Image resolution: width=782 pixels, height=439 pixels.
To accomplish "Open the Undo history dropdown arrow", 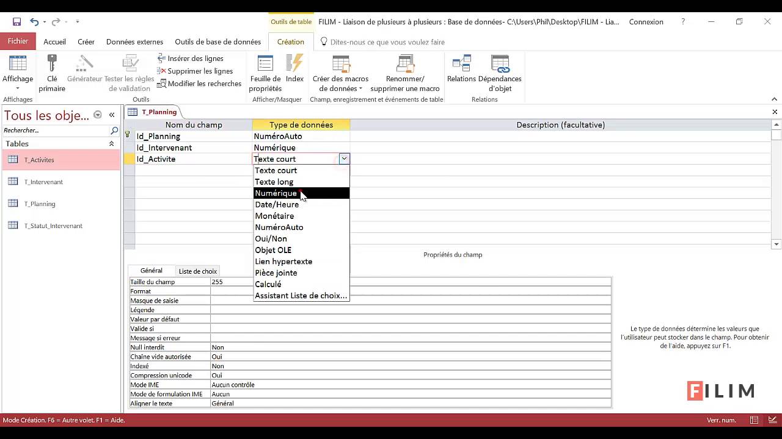I will click(x=45, y=22).
